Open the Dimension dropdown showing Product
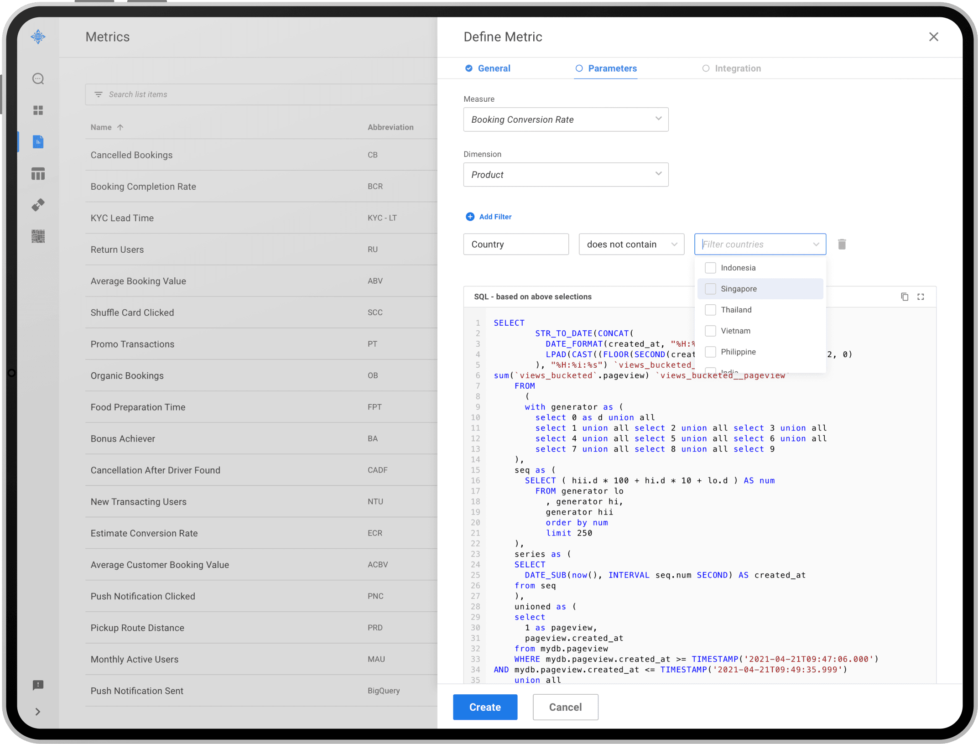Screen dimensions: 978x744 pyautogui.click(x=566, y=175)
